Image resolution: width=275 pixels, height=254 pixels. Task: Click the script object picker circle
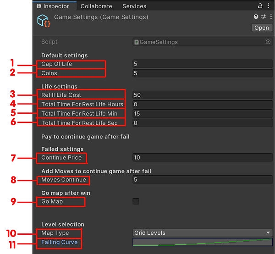coord(268,42)
